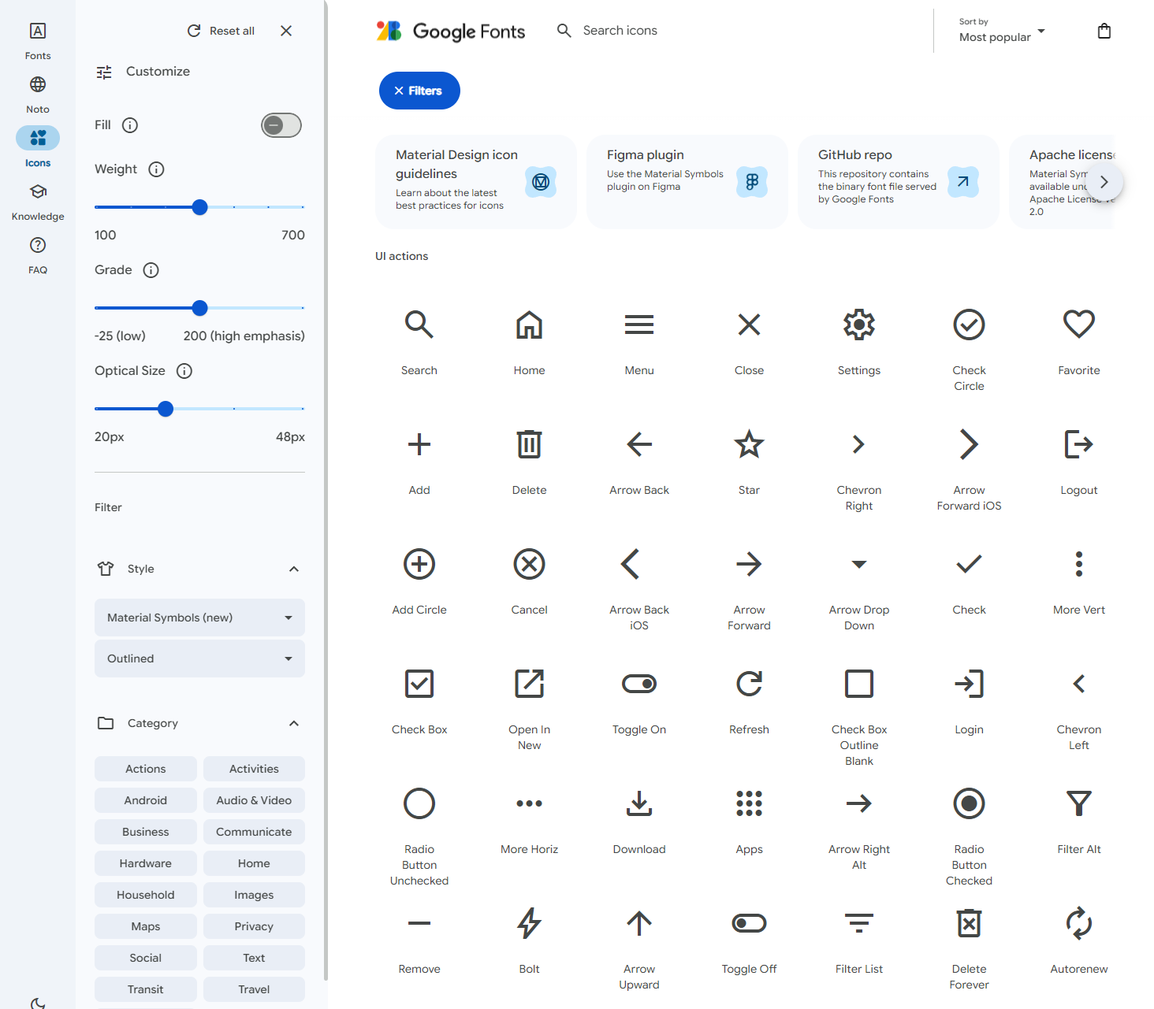The height and width of the screenshot is (1009, 1154).
Task: Click the Autorenew icon
Action: click(1078, 923)
